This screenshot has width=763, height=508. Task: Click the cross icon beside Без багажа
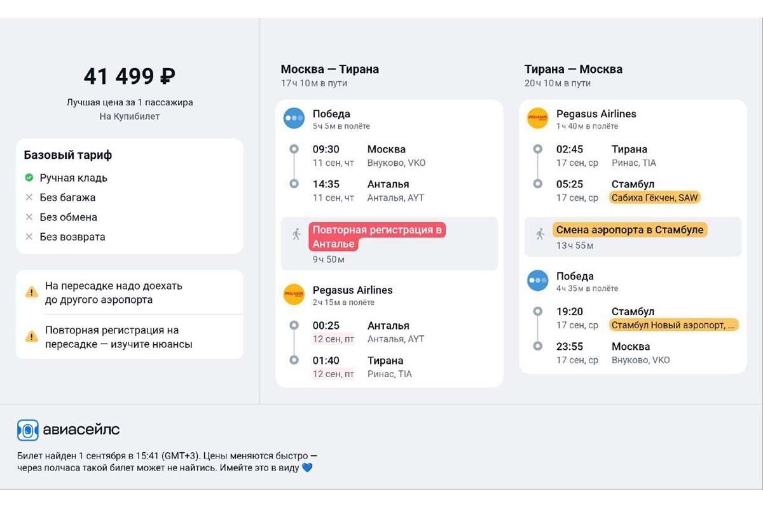(29, 197)
